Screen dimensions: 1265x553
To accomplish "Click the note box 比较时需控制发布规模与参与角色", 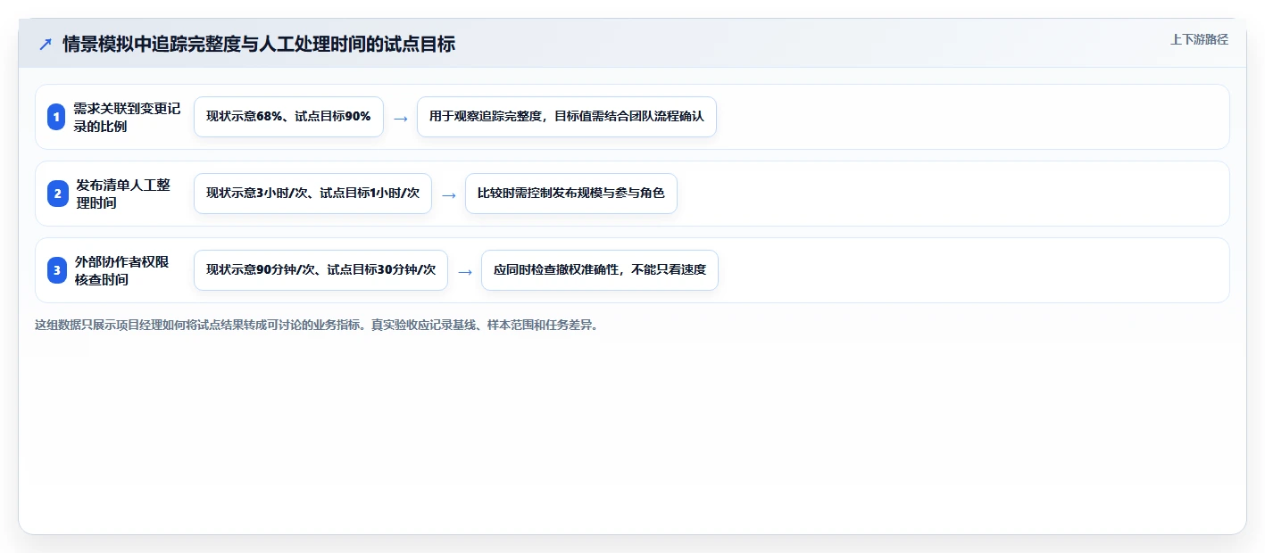I will click(571, 194).
